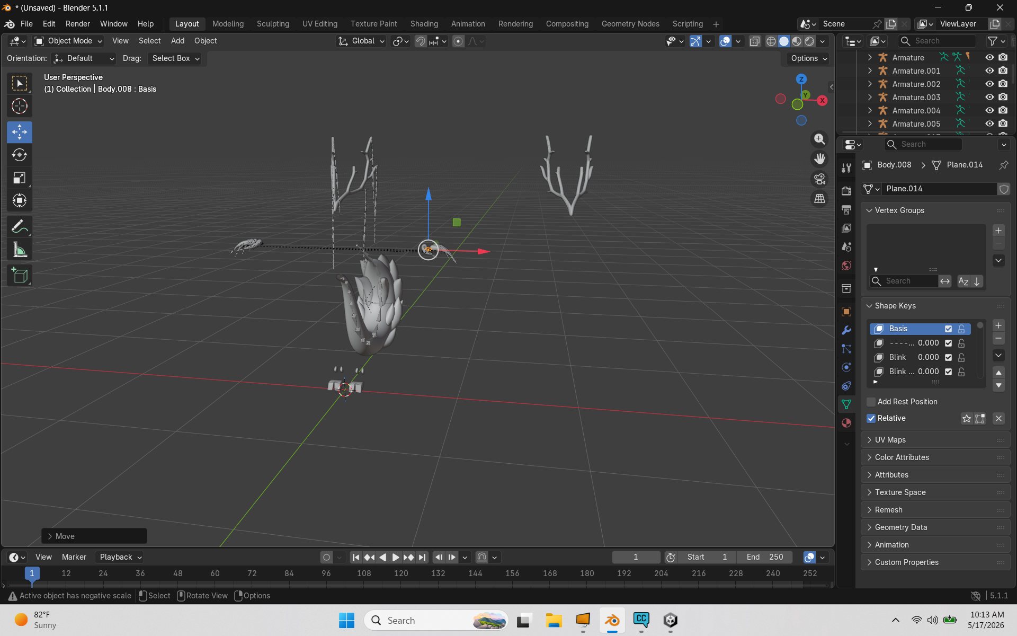Click the blue Z axis gizmo ball
The image size is (1017, 636).
tap(801, 79)
